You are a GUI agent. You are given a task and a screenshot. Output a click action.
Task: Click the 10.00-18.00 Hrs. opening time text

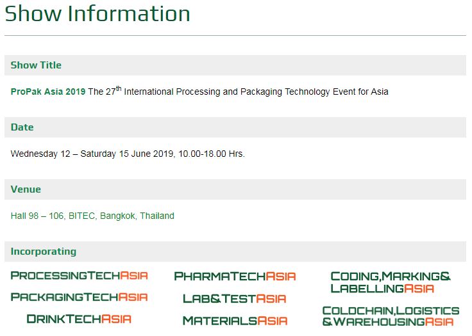click(212, 154)
